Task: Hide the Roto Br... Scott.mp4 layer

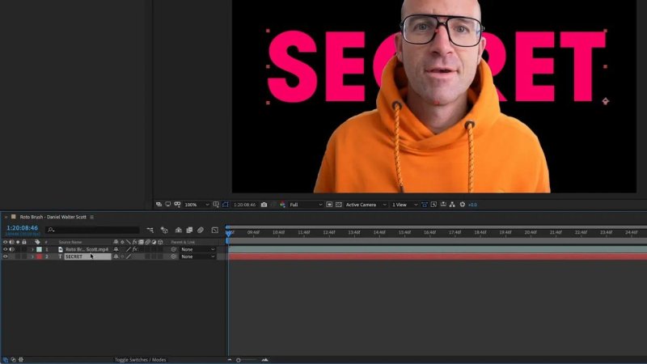Action: point(6,249)
